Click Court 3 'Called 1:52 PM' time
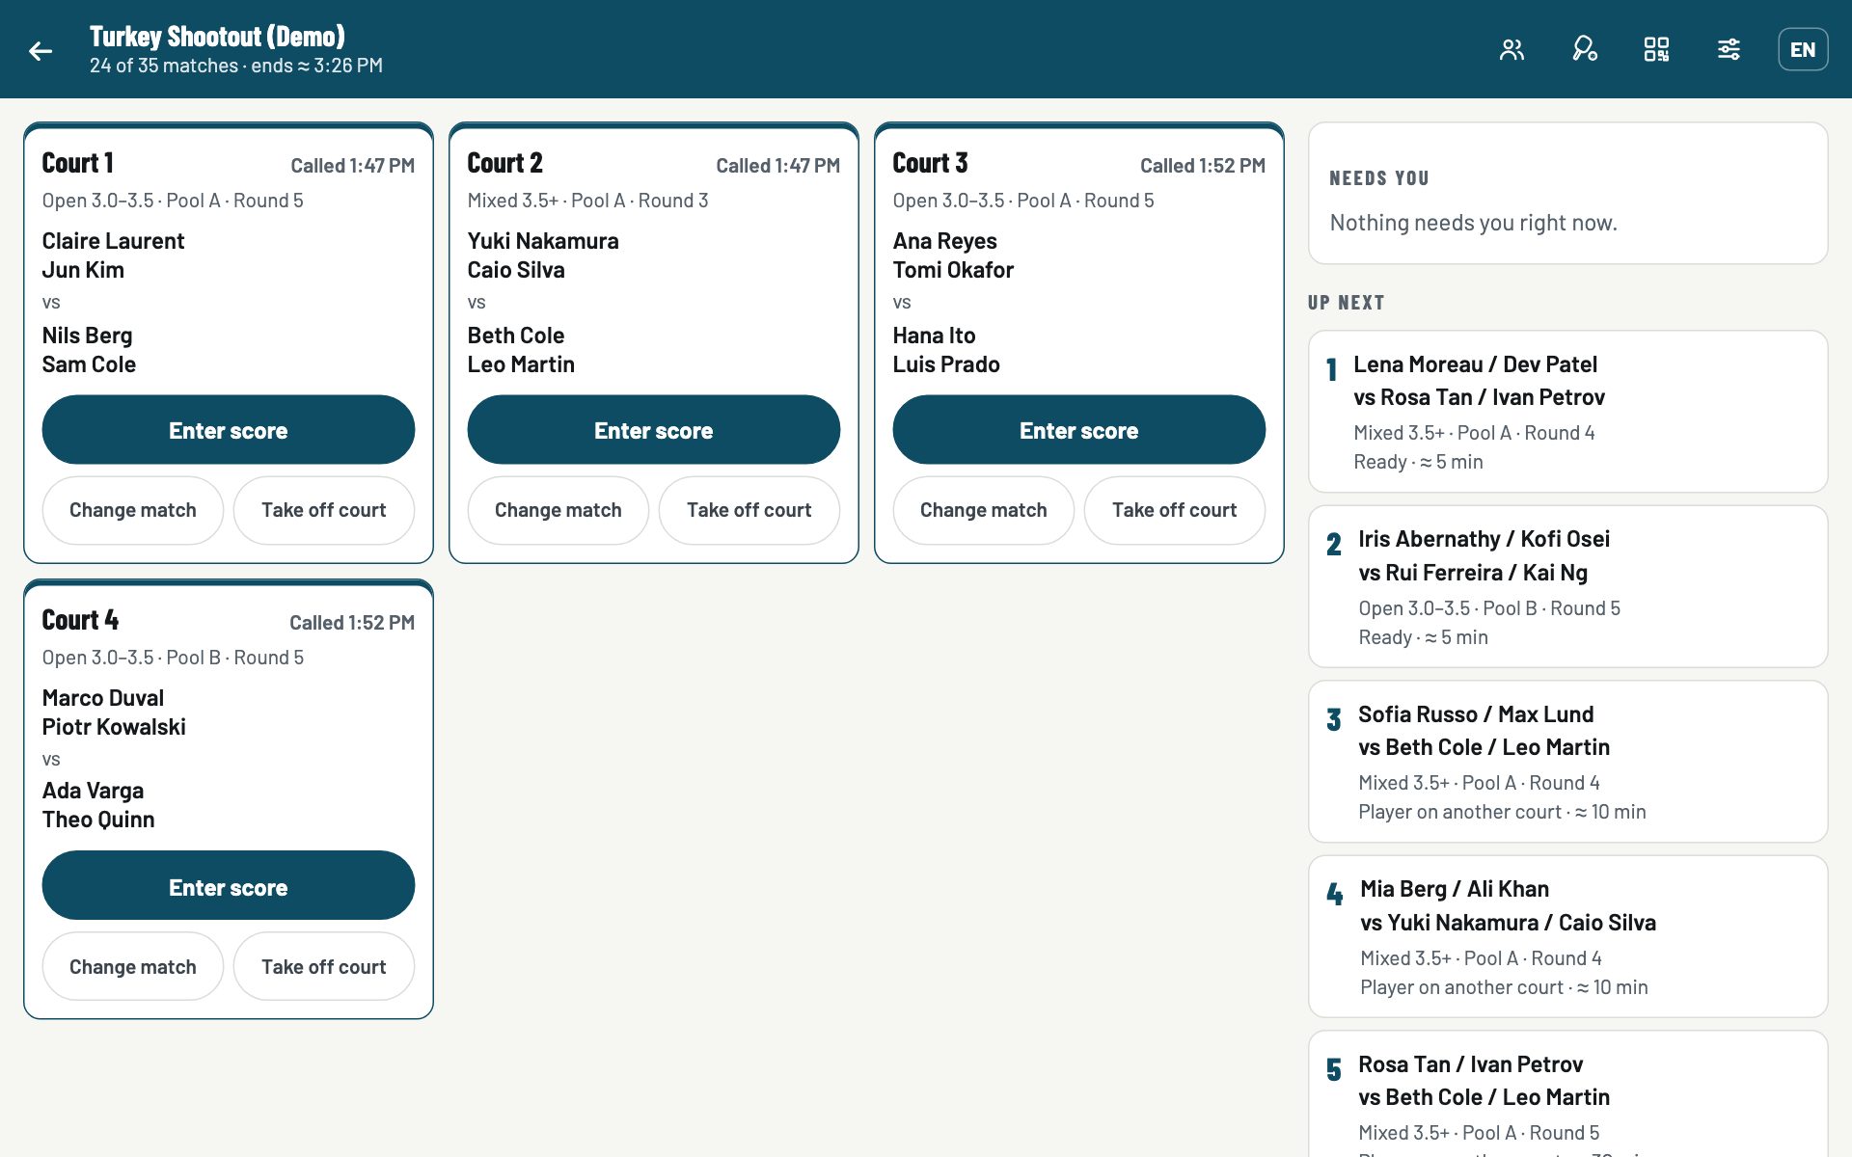Screen dimensions: 1852x1157 [1203, 166]
